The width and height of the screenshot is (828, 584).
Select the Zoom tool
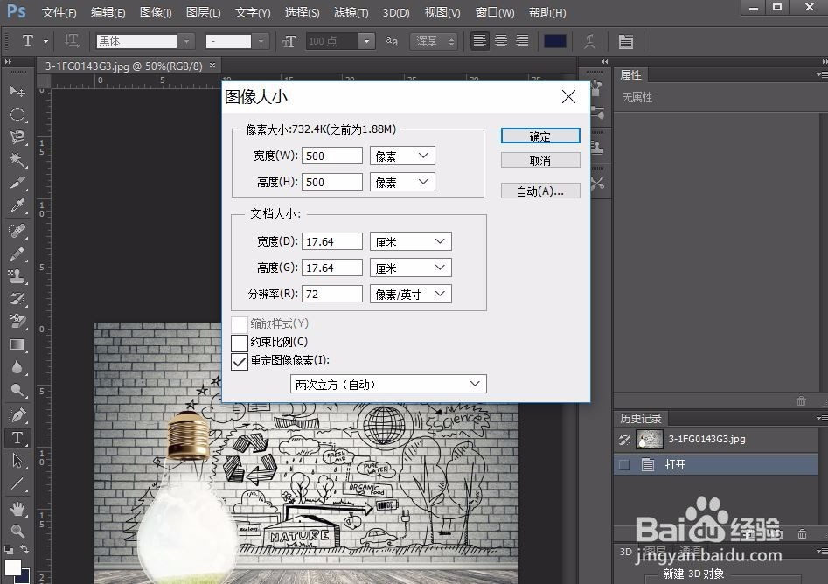(19, 531)
